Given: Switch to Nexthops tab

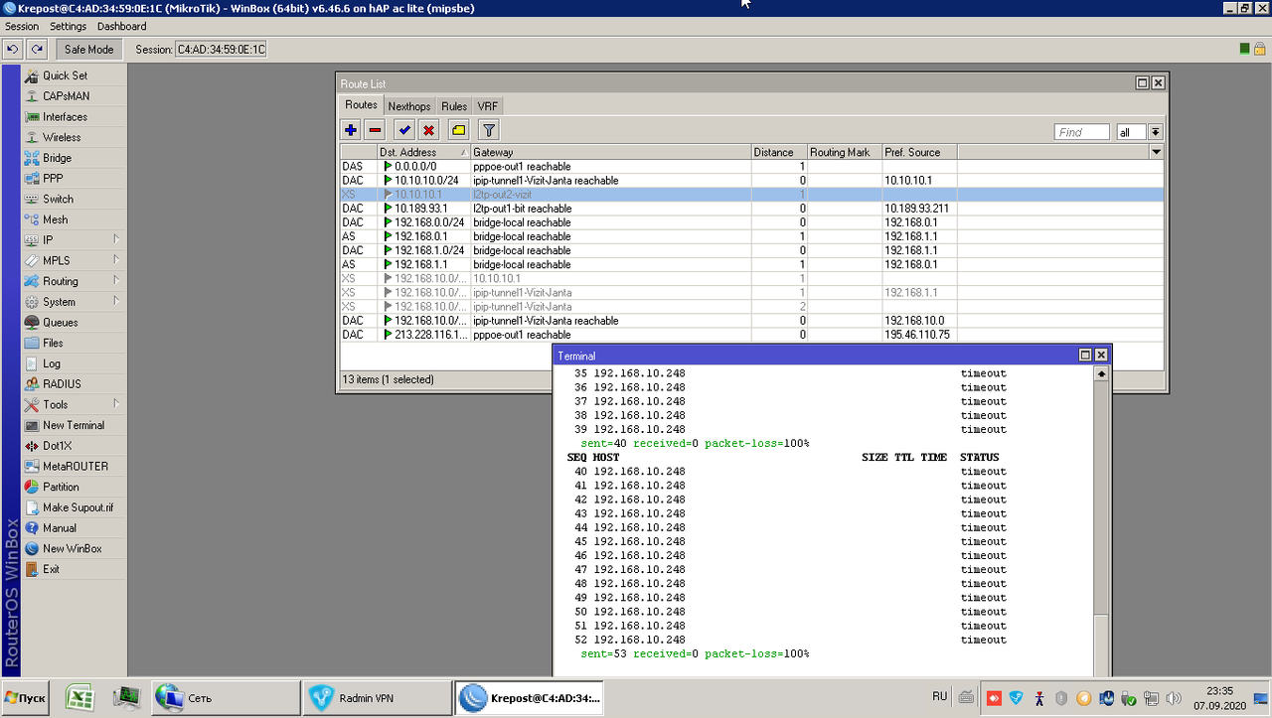Looking at the screenshot, I should tap(409, 106).
